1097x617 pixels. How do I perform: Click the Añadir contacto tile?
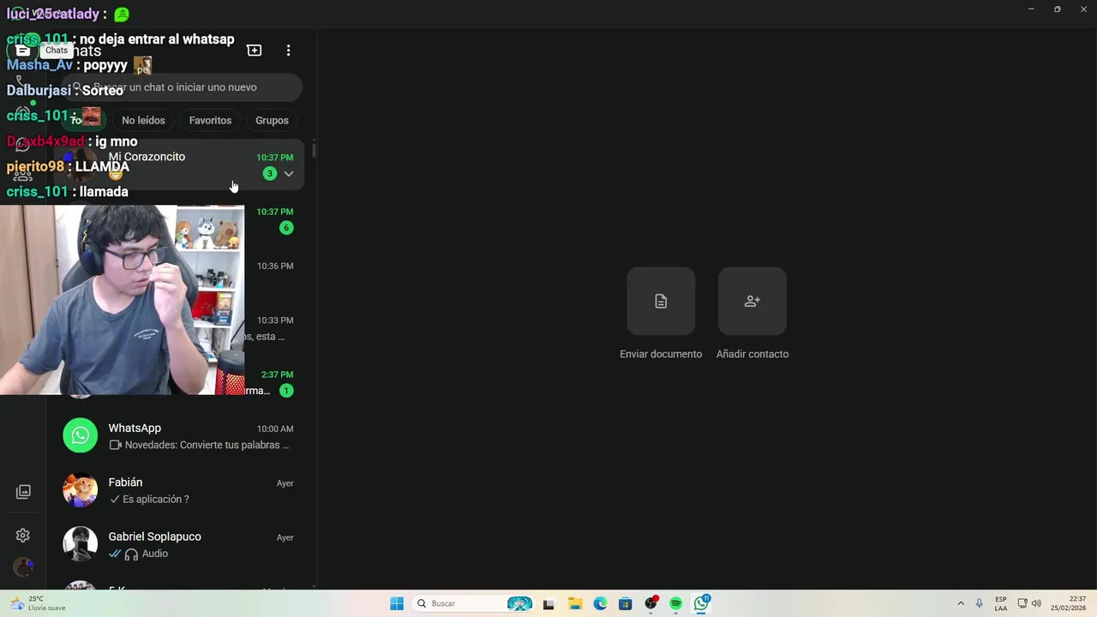pyautogui.click(x=752, y=301)
